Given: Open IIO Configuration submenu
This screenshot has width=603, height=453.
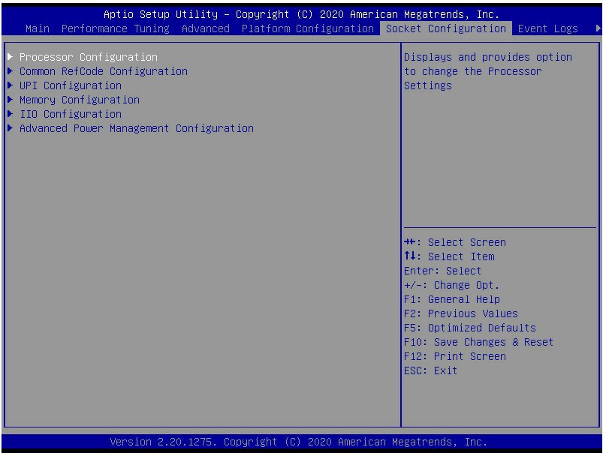Looking at the screenshot, I should pos(71,114).
